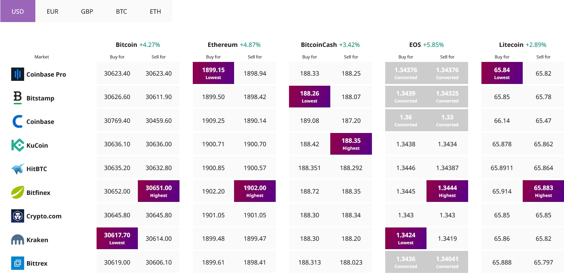Click the Ethereum column heading
Viewport: 564px width, 274px height.
click(223, 45)
